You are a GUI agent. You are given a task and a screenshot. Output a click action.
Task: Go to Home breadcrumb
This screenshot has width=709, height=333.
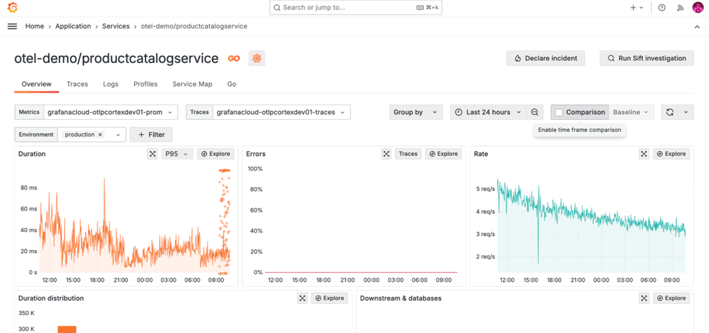35,26
